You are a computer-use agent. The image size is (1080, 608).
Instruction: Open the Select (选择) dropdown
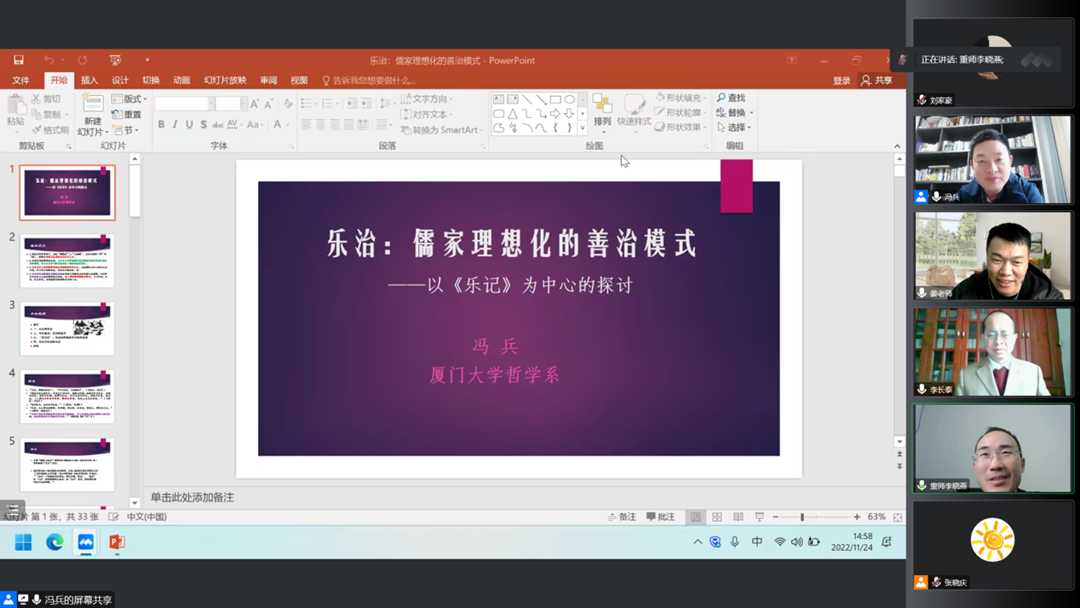pos(735,127)
